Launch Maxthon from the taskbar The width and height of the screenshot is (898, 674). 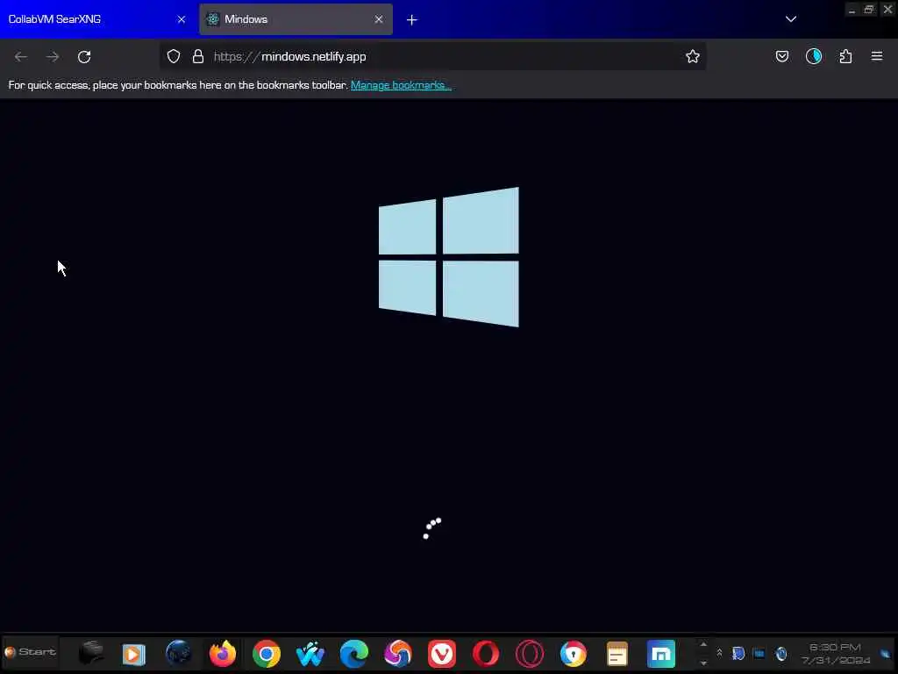(661, 653)
